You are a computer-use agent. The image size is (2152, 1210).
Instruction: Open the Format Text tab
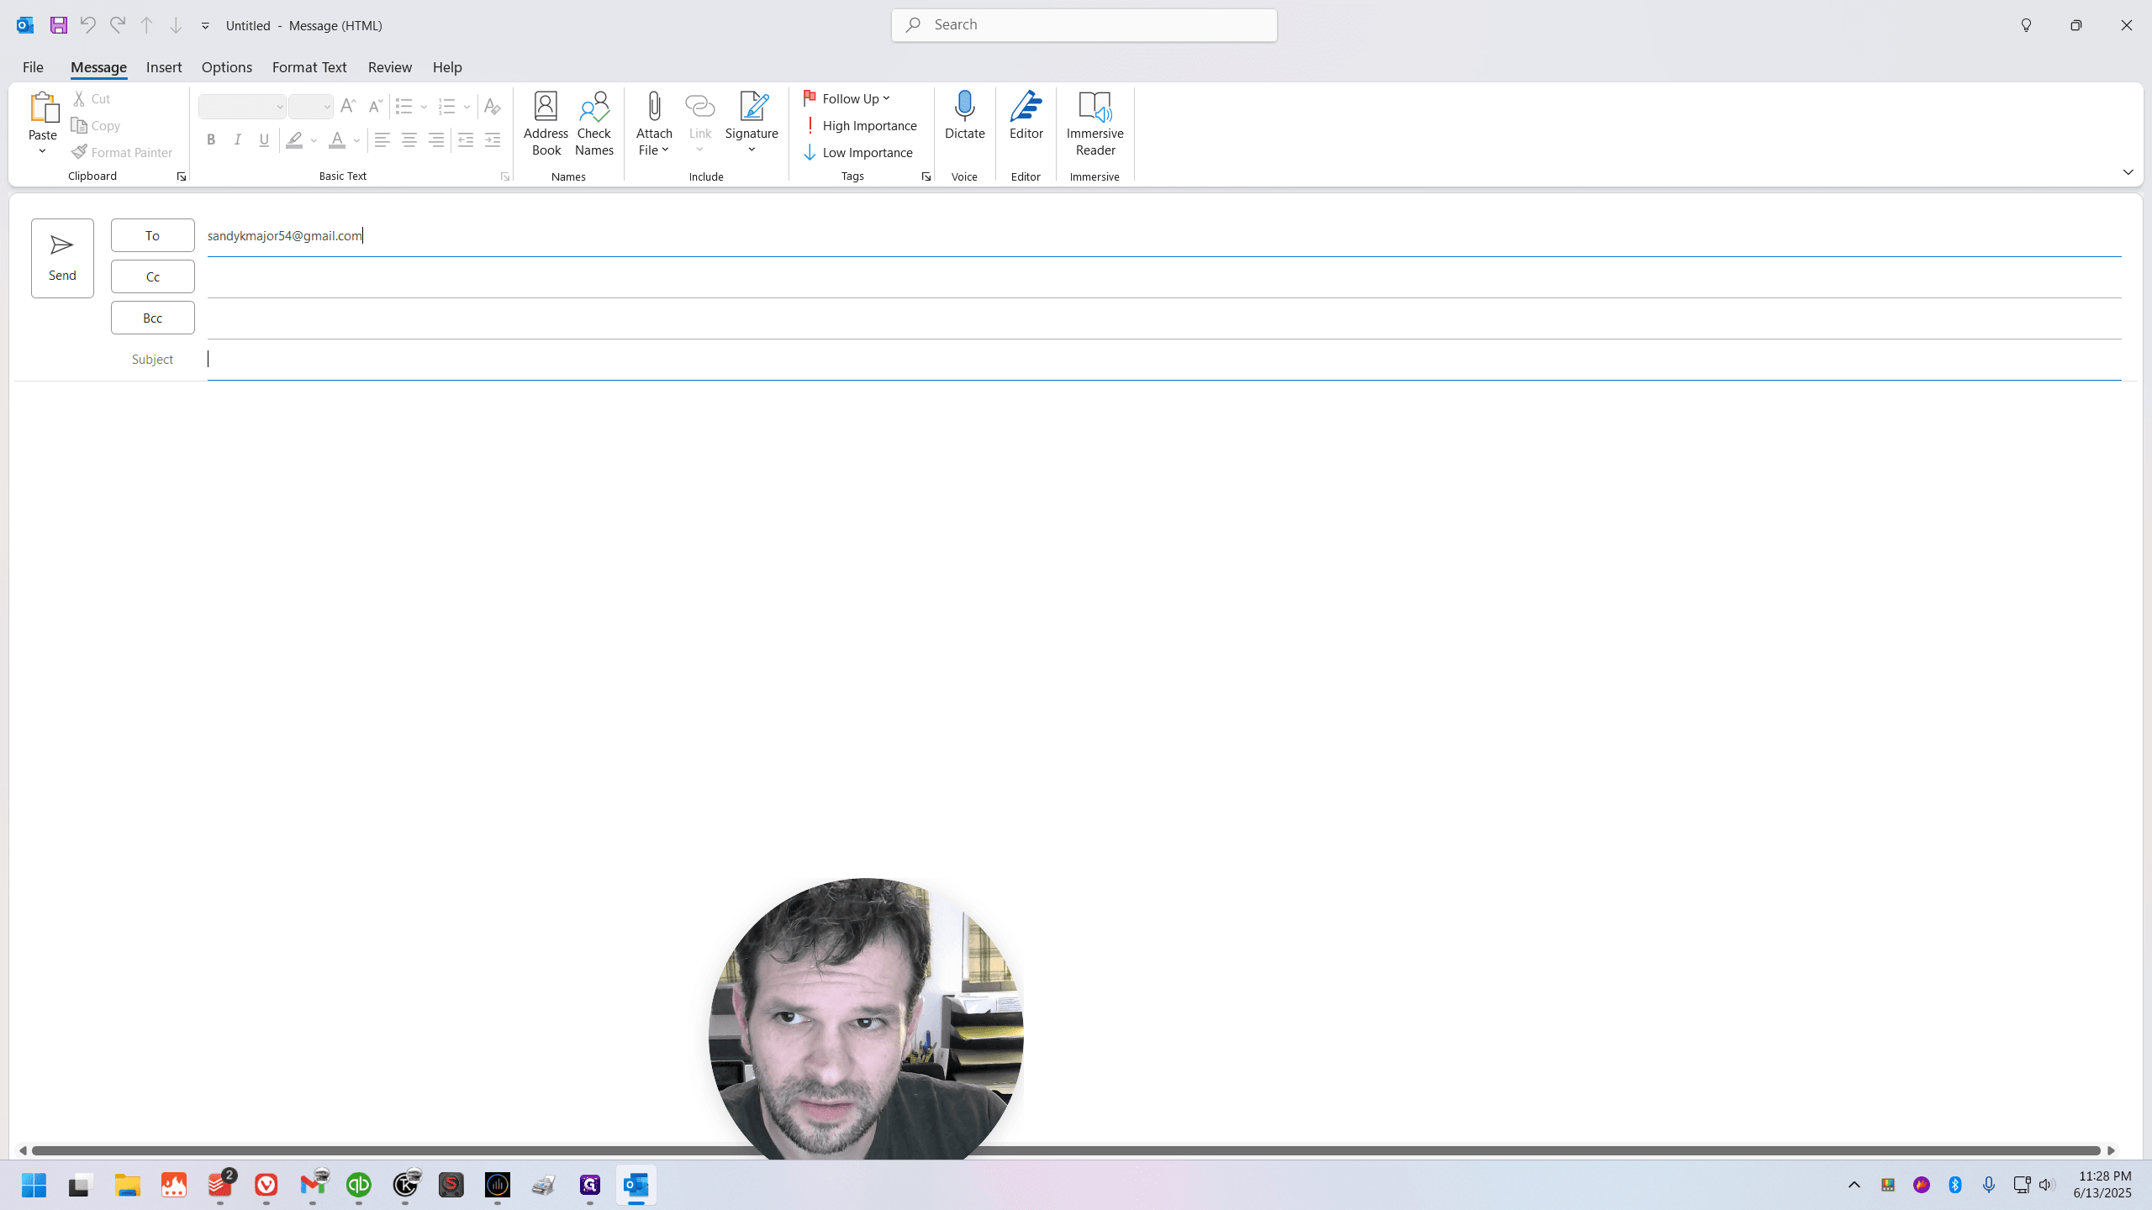coord(309,67)
